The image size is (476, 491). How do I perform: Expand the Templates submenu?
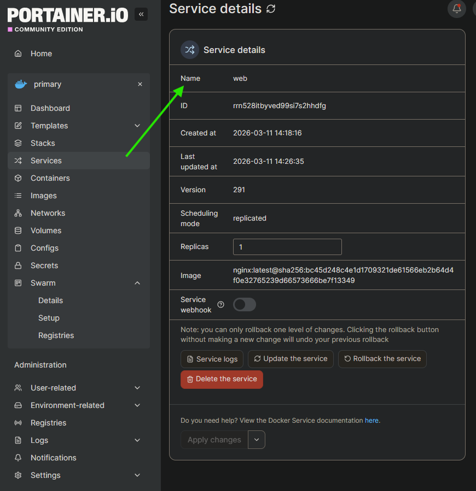coord(137,126)
